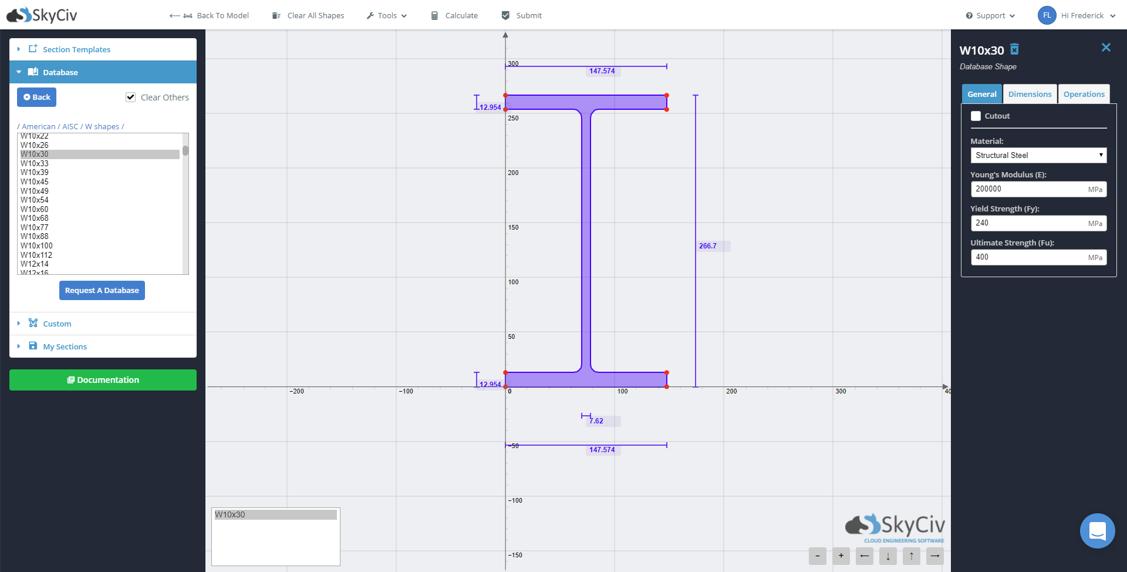The image size is (1127, 572).
Task: Open the live chat bubble
Action: tap(1096, 531)
